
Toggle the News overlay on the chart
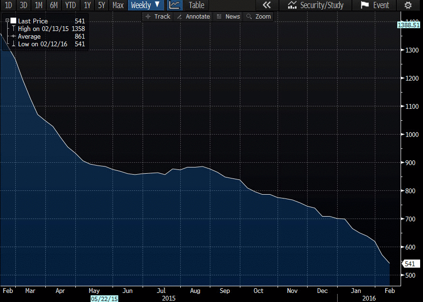[228, 16]
